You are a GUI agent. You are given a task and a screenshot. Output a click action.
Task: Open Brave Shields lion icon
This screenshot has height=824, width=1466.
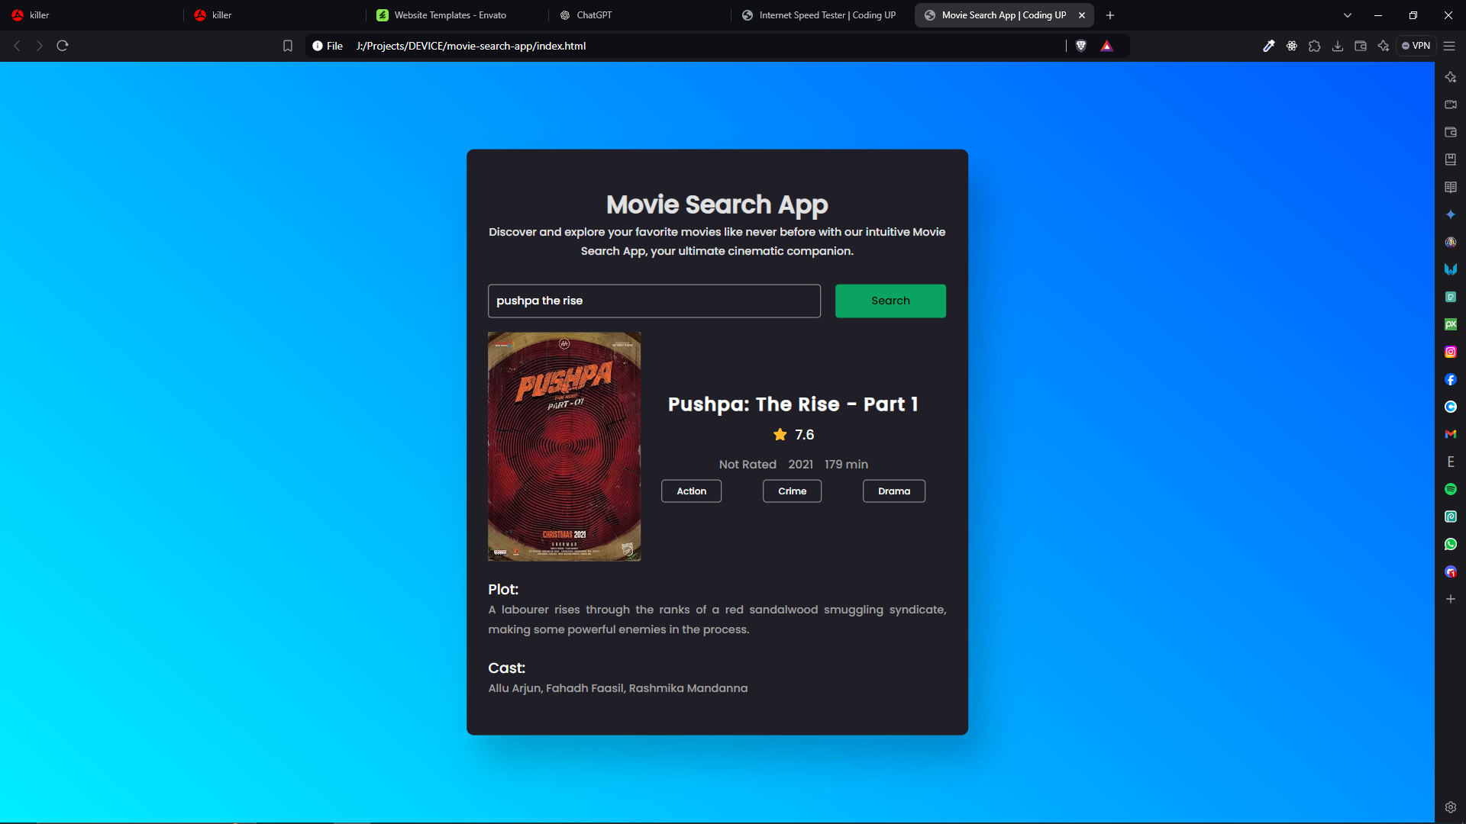point(1081,46)
